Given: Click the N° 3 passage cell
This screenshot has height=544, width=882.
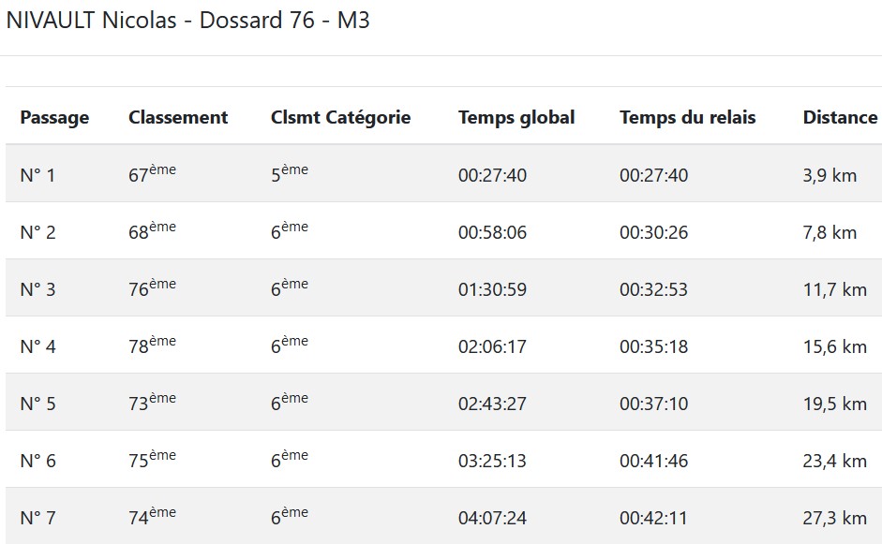Looking at the screenshot, I should 37,289.
